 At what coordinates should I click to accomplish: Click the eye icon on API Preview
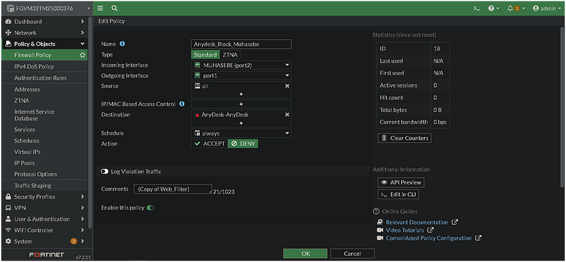coord(384,182)
